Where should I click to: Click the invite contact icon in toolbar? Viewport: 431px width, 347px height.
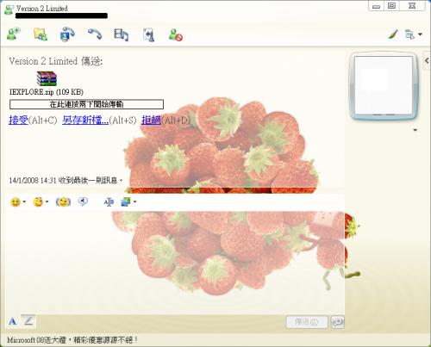(x=14, y=34)
